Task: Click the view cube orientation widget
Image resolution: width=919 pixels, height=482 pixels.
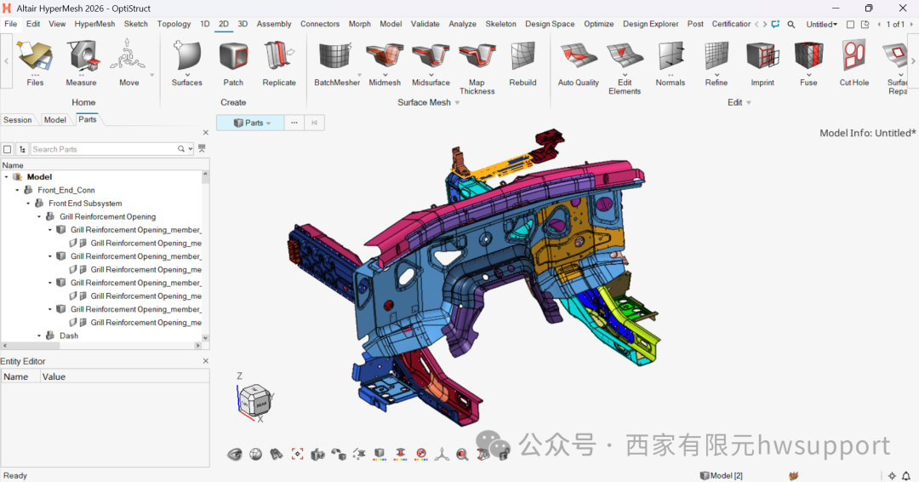Action: pos(255,399)
